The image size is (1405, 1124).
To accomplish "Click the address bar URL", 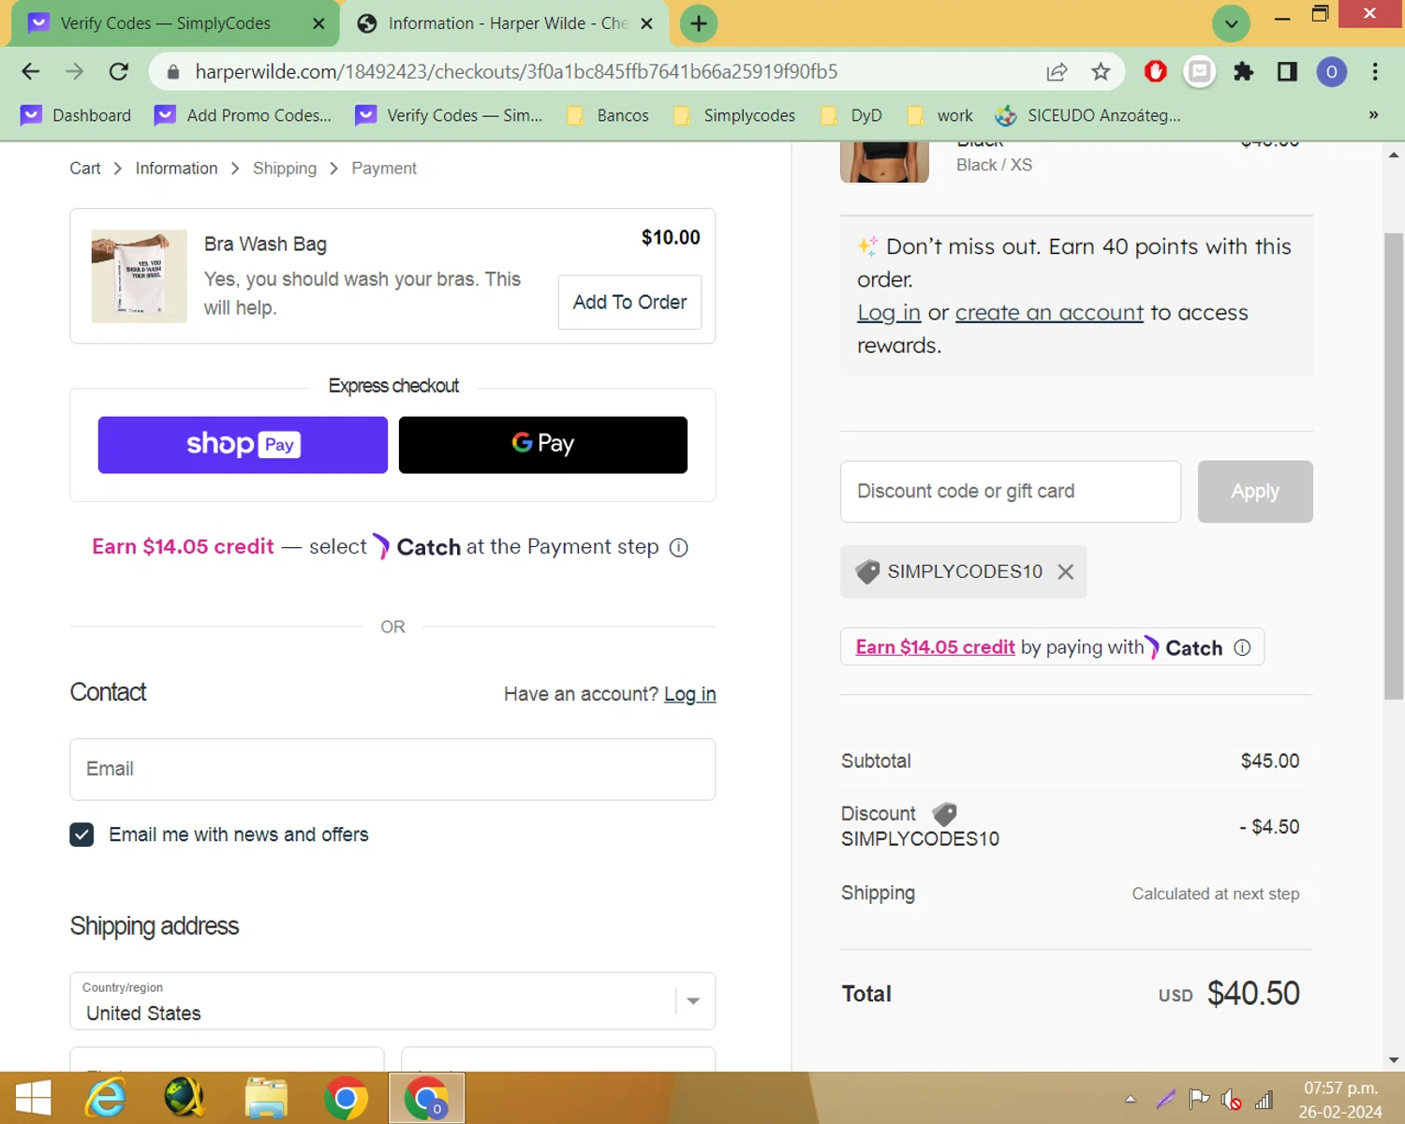I will (516, 71).
